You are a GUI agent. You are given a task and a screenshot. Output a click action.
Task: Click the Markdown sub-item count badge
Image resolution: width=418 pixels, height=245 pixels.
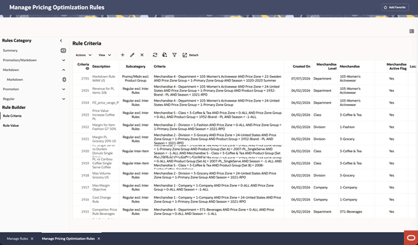64,80
